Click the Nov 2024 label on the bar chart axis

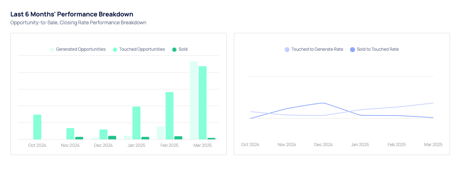[x=70, y=145]
